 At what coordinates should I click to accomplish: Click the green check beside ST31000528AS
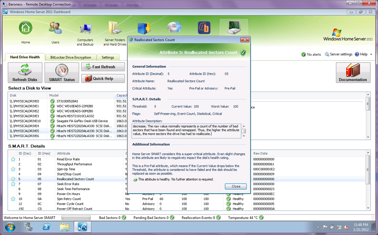pyautogui.click(x=52, y=101)
